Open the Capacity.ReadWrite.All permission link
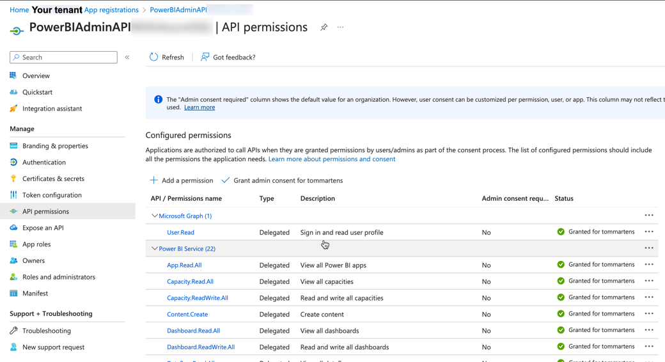Image resolution: width=665 pixels, height=362 pixels. [197, 297]
